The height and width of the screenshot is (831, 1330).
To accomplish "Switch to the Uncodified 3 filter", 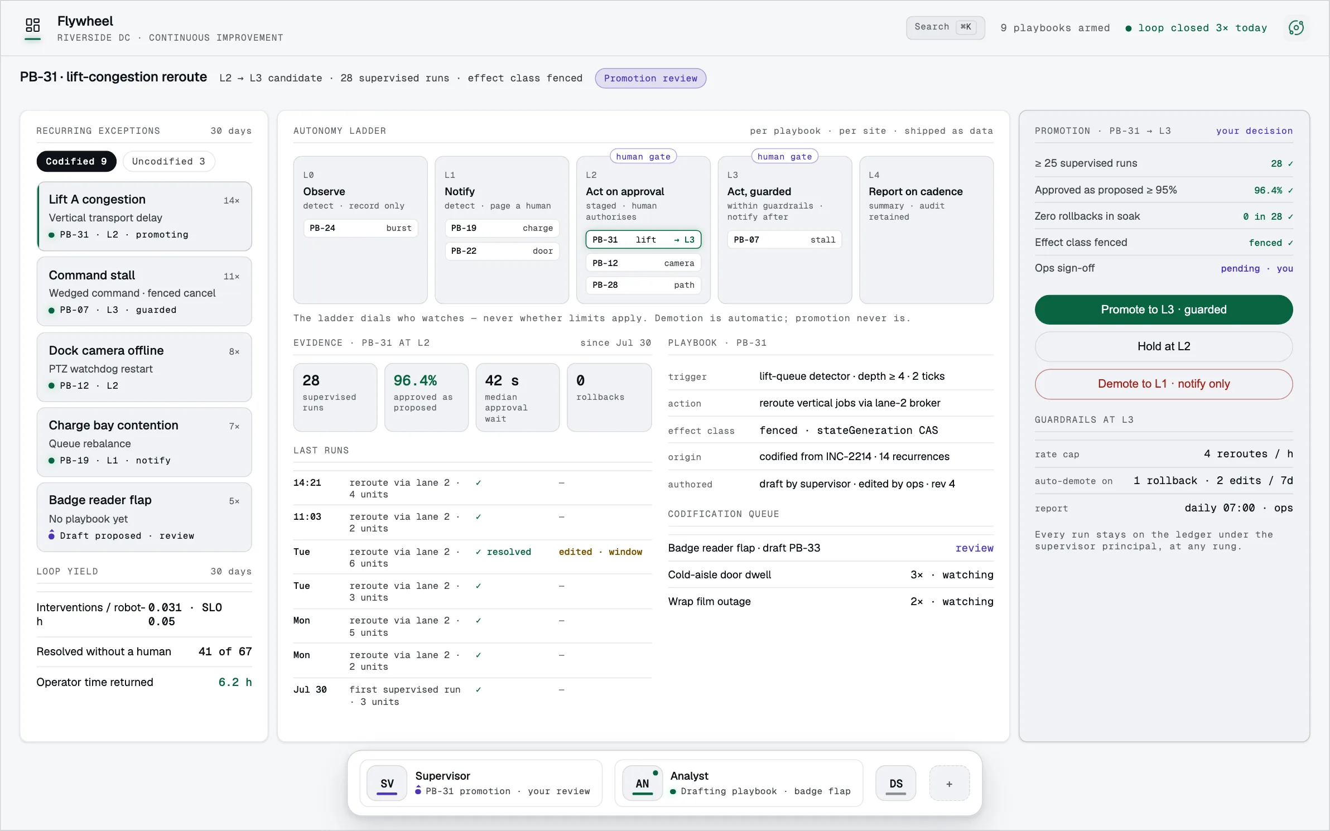I will pos(168,161).
